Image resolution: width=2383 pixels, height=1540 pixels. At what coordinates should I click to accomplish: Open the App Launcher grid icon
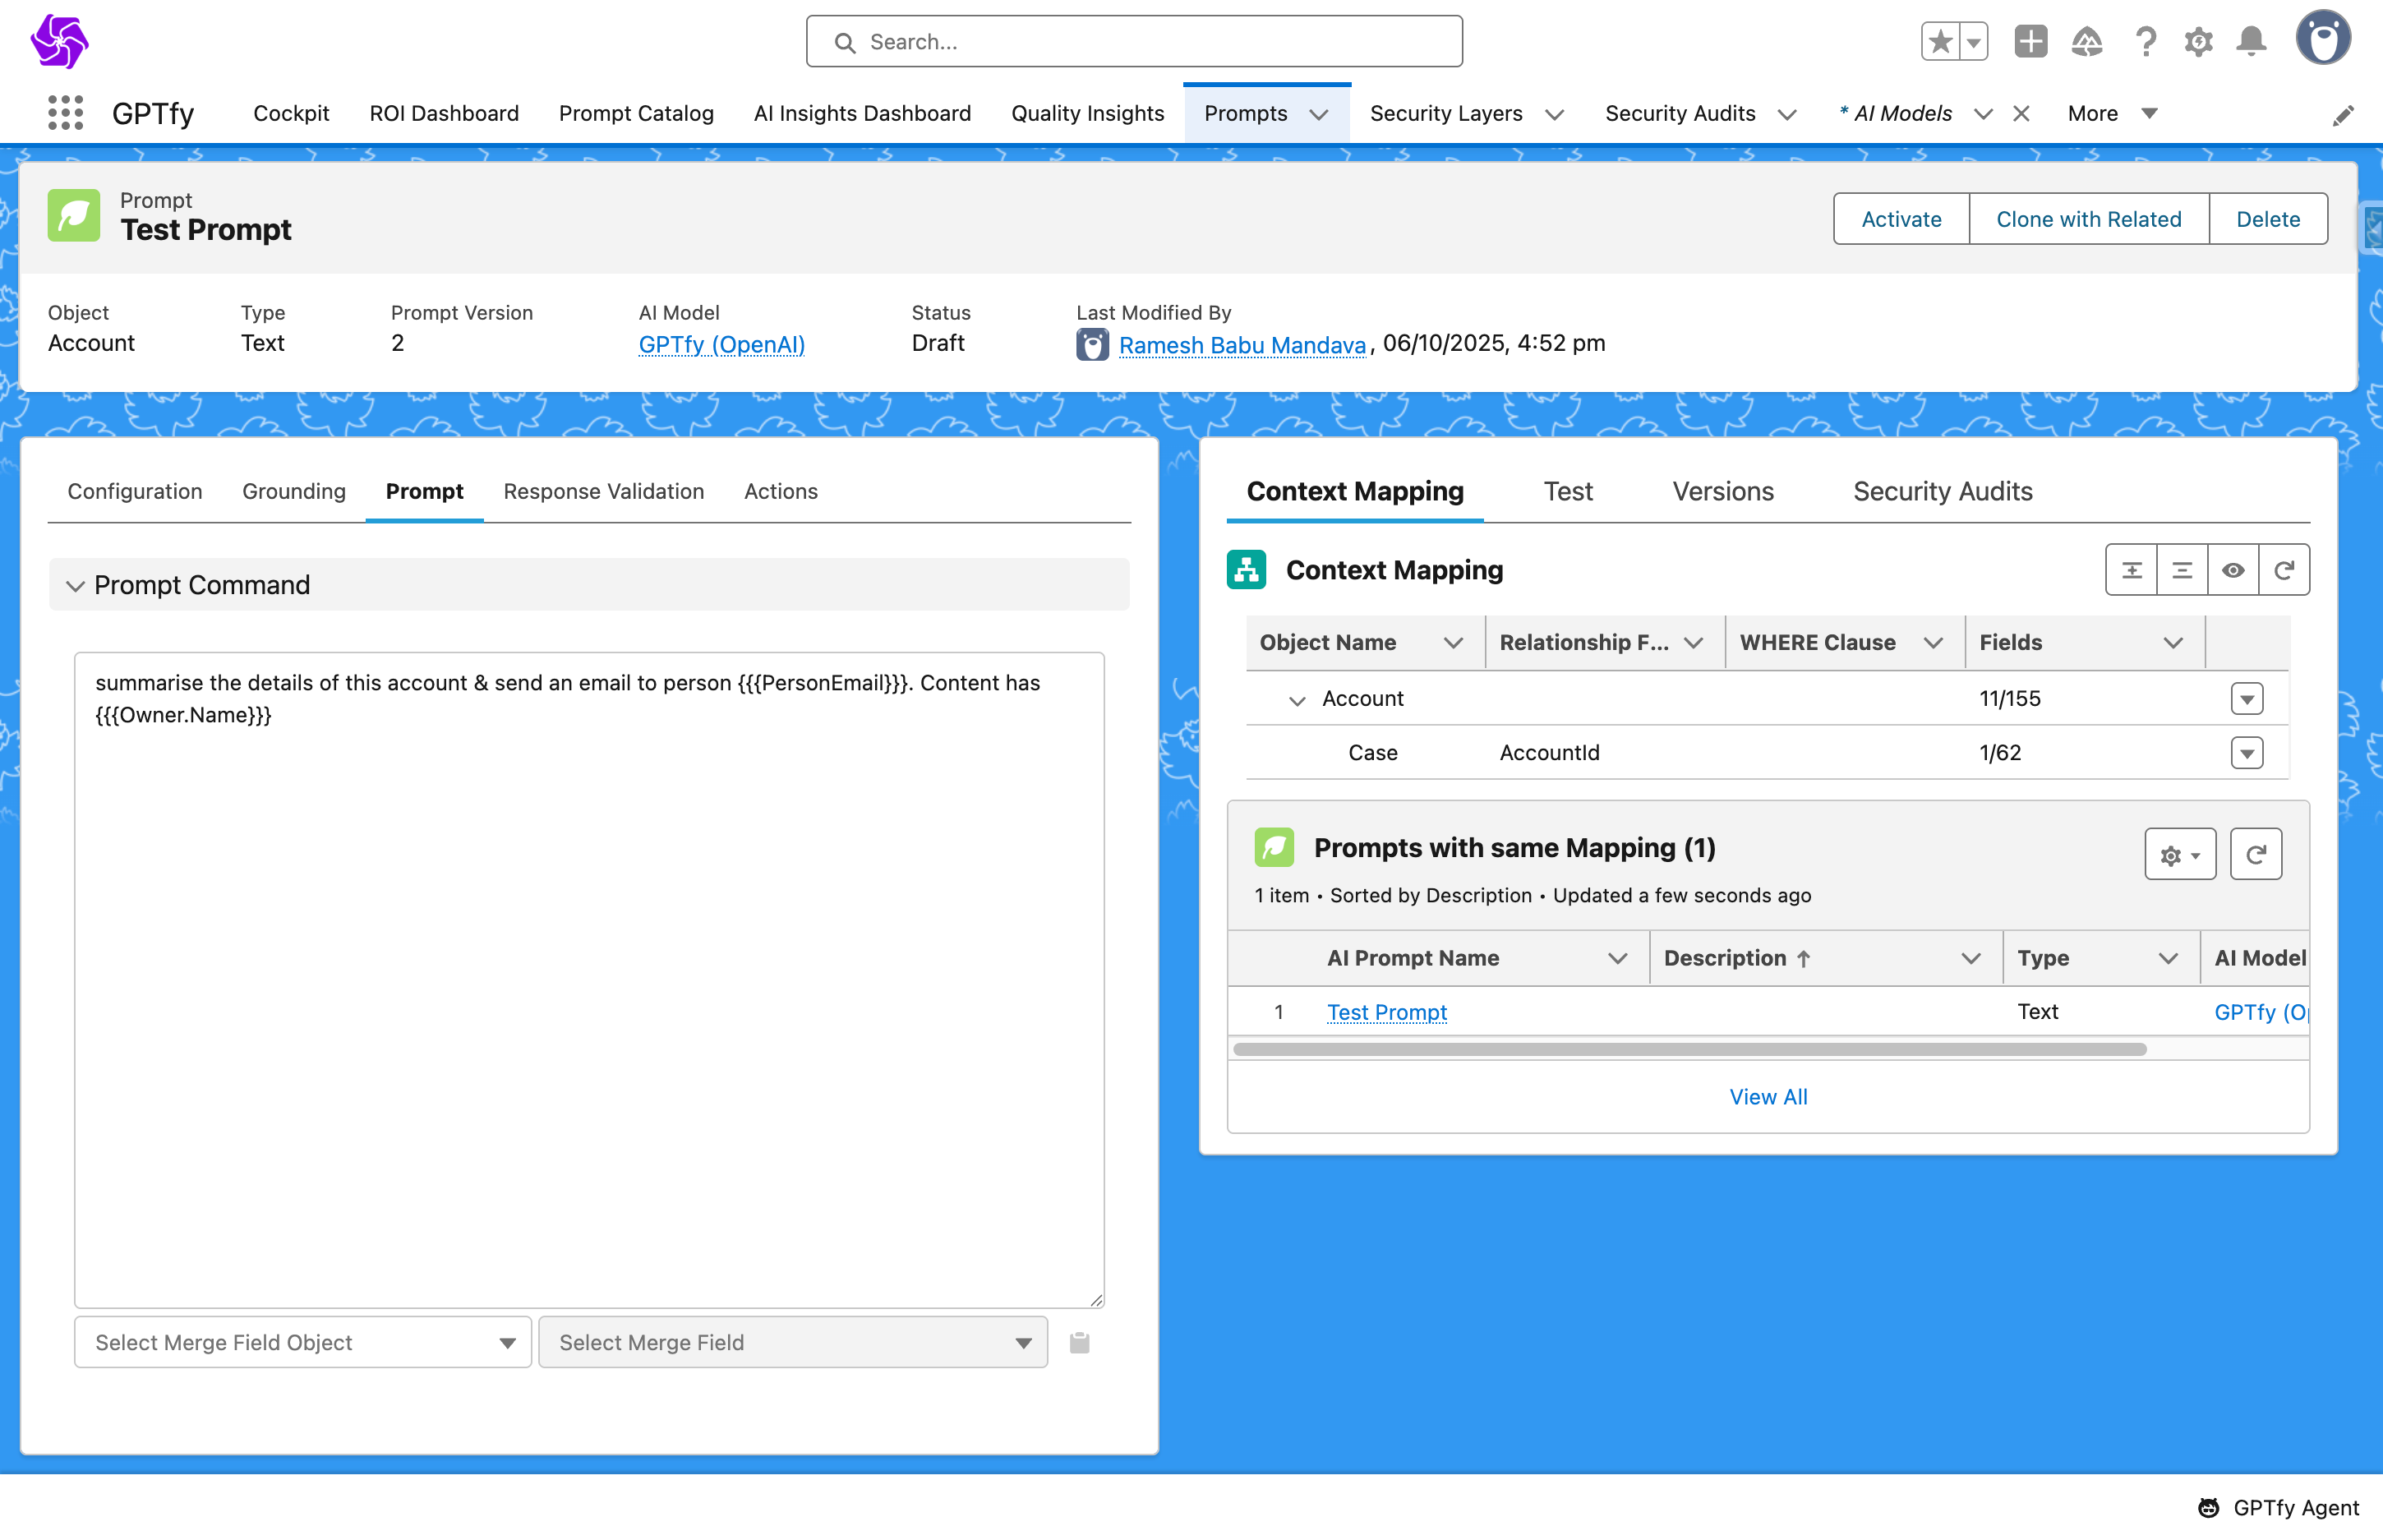65,113
